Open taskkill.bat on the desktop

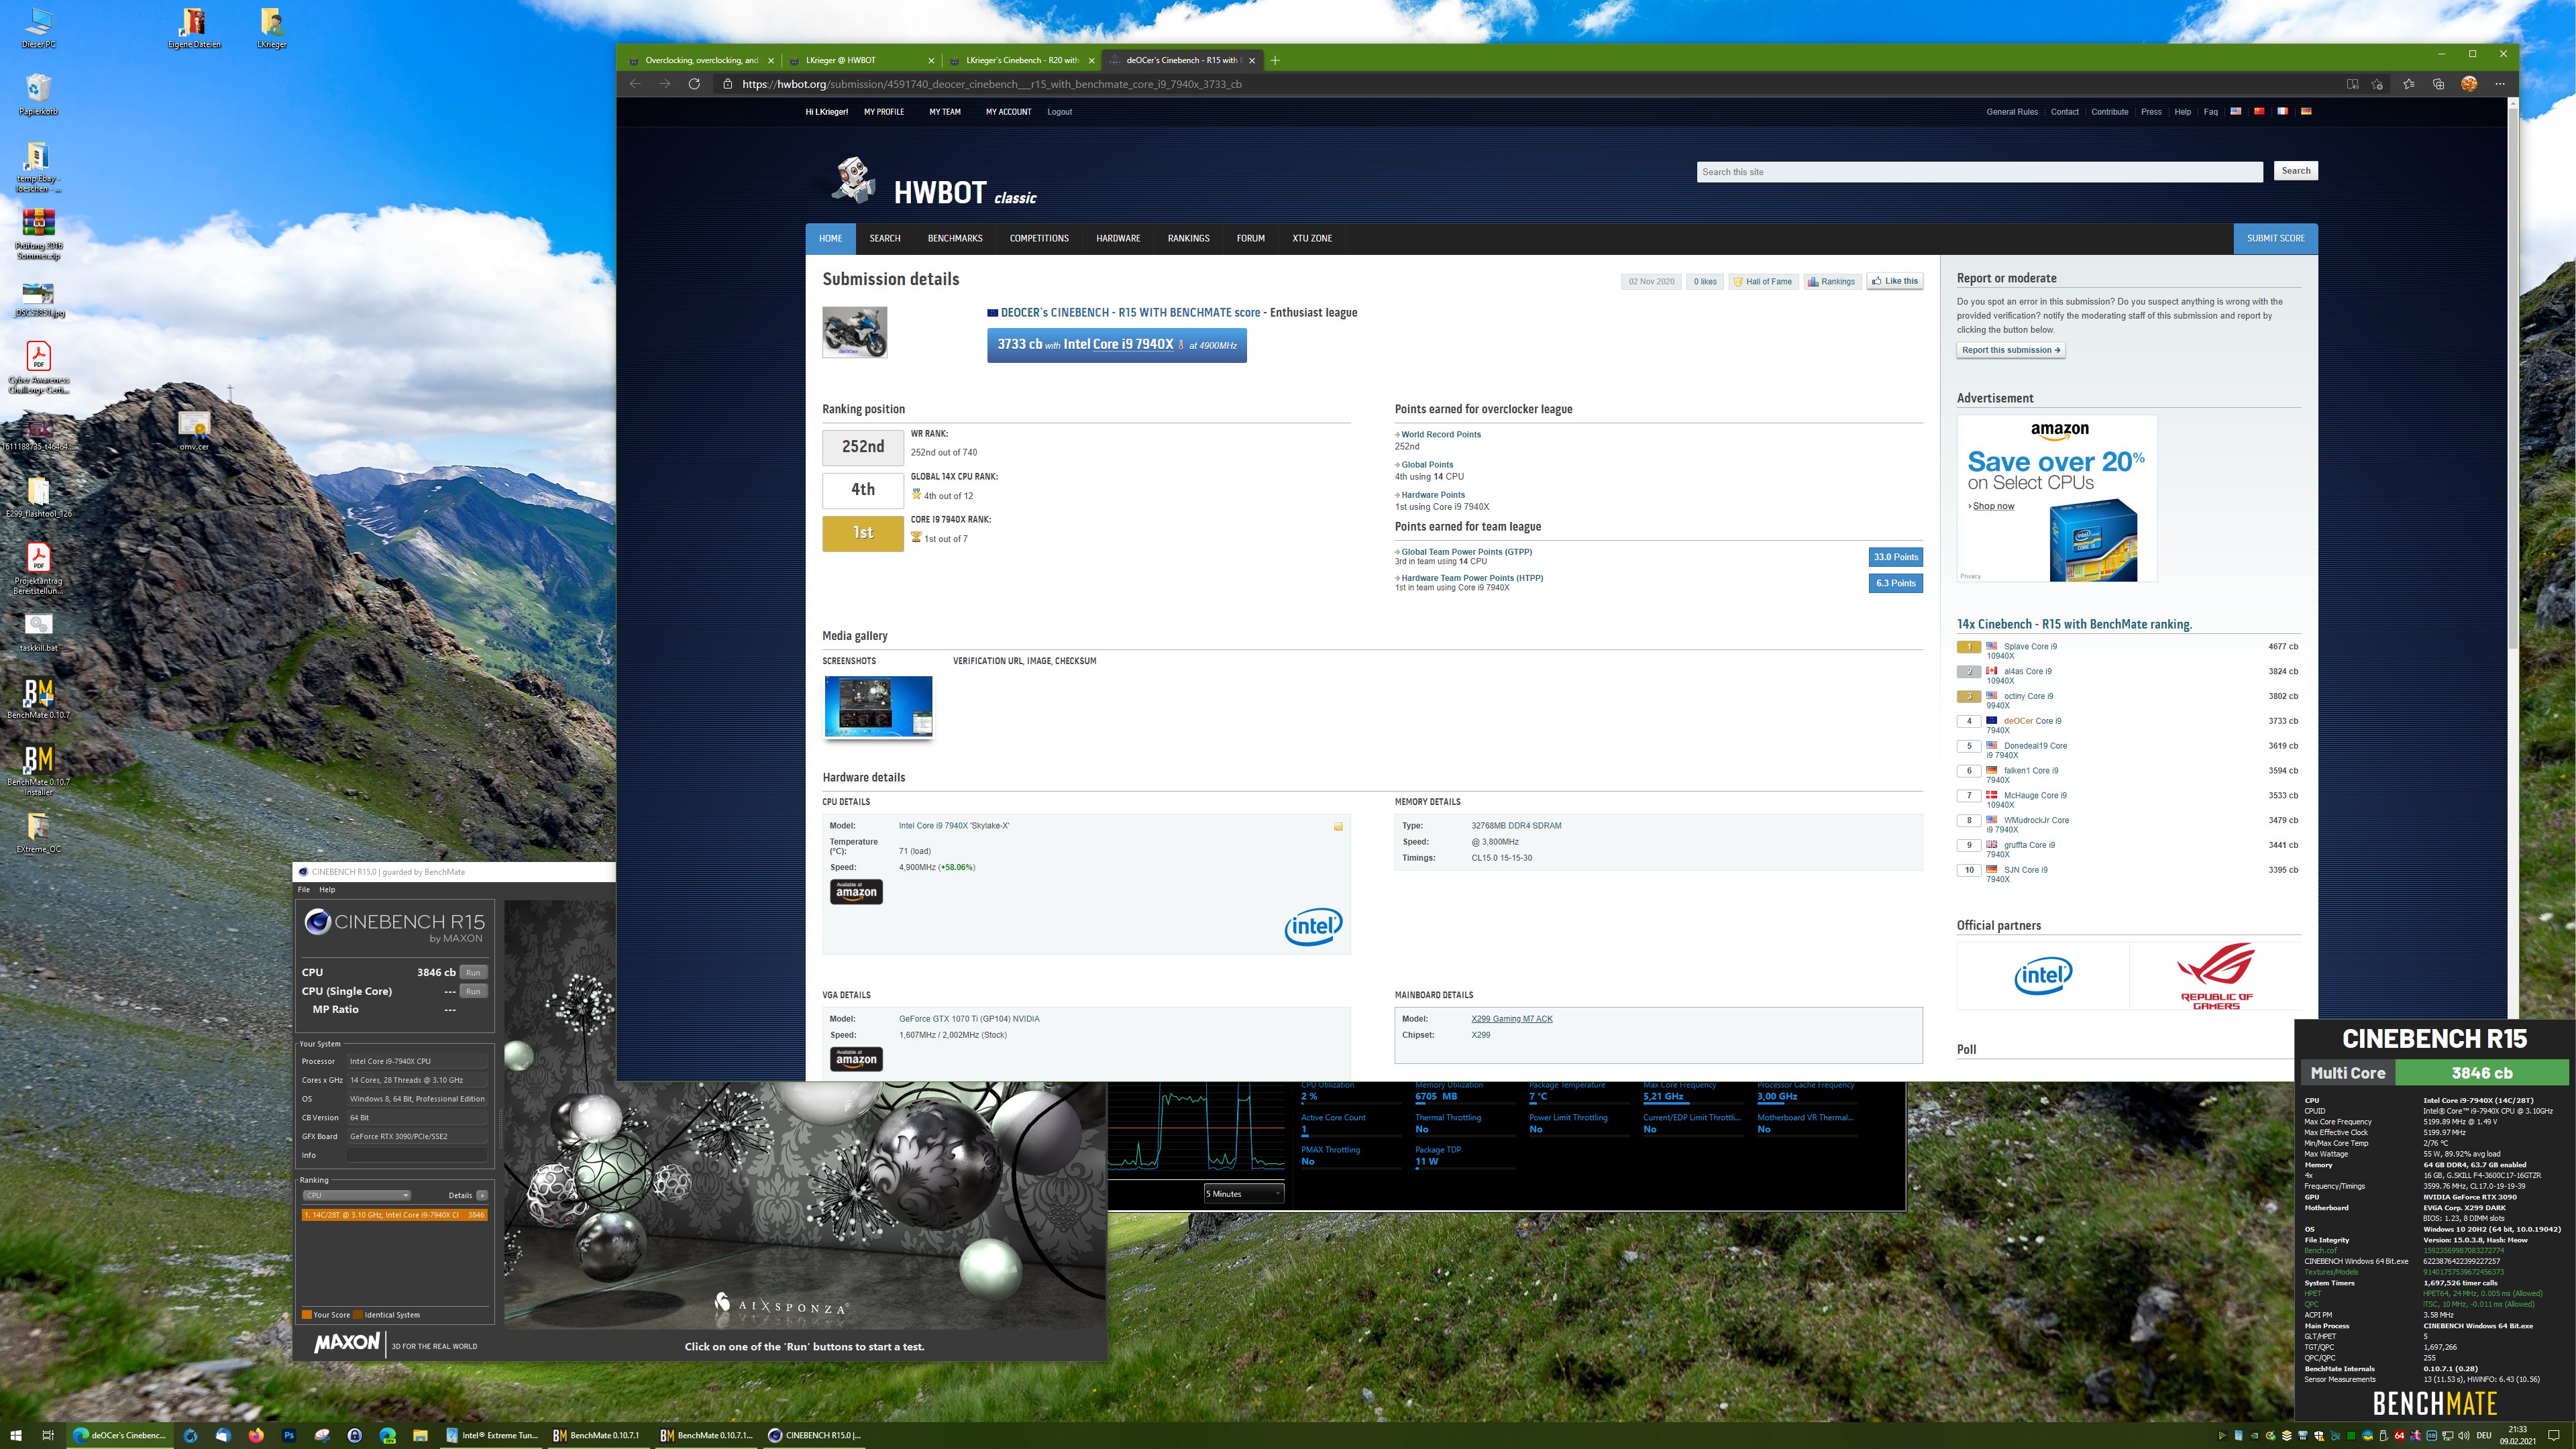pos(38,631)
